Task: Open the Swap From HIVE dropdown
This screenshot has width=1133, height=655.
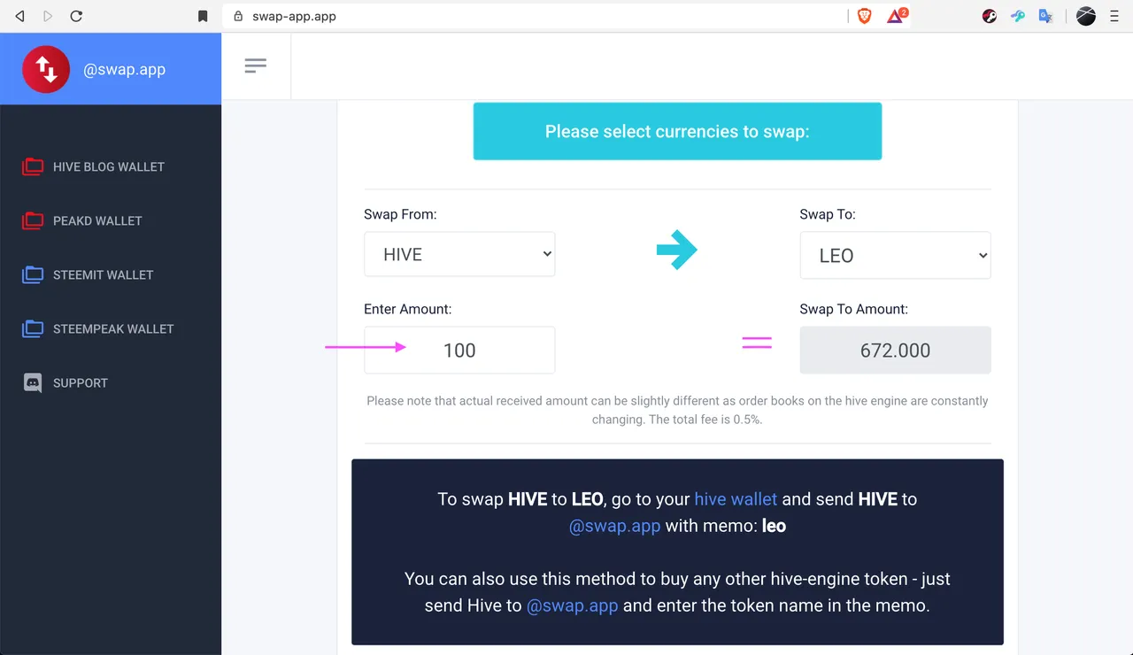Action: (x=459, y=254)
